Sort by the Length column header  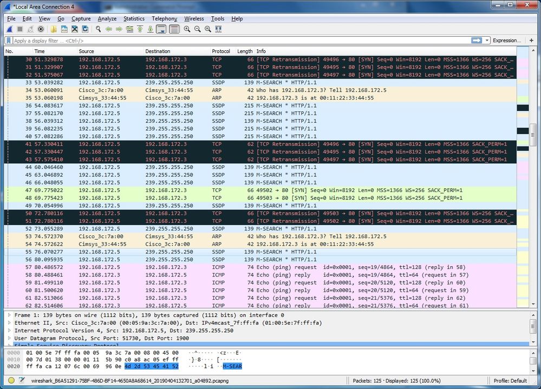[245, 51]
